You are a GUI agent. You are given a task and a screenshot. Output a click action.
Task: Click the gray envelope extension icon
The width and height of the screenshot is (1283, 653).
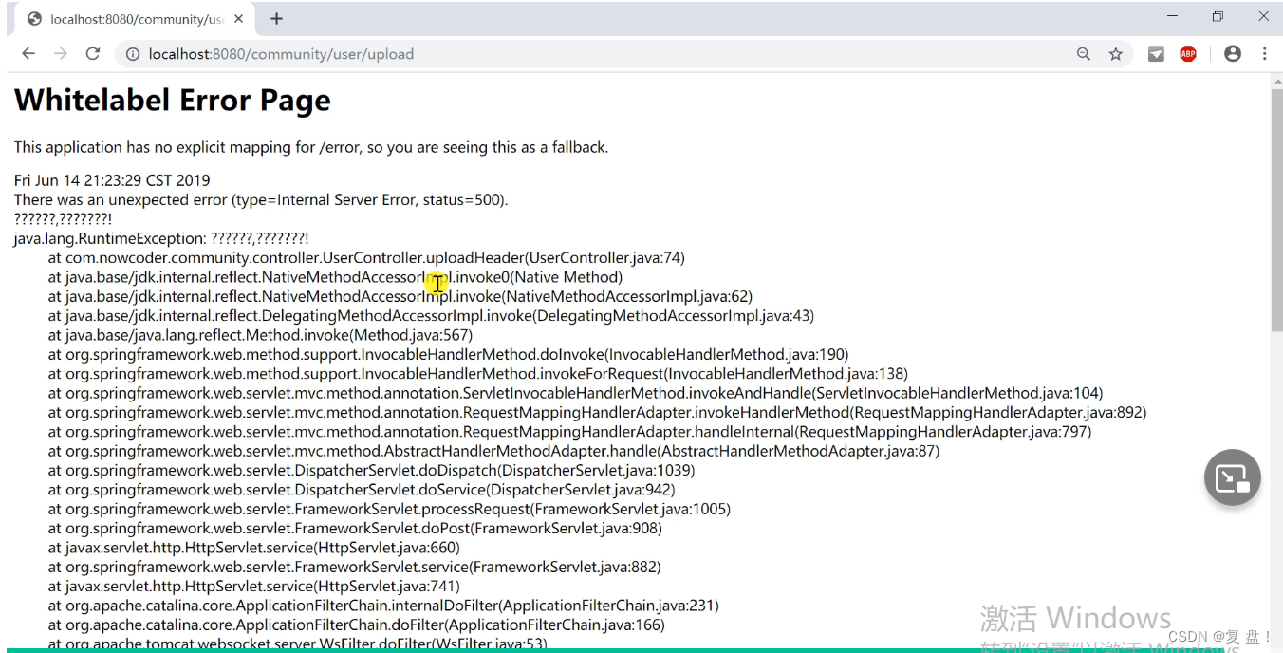click(x=1156, y=54)
